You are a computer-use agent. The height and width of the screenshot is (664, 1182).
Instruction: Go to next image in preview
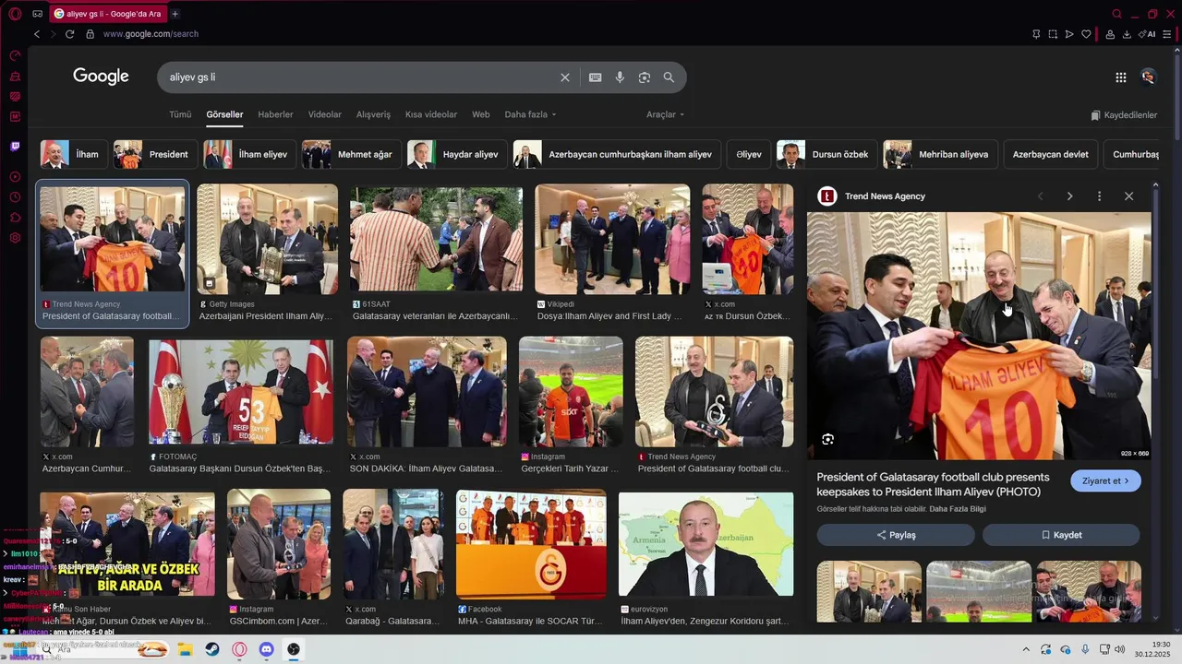pos(1069,196)
